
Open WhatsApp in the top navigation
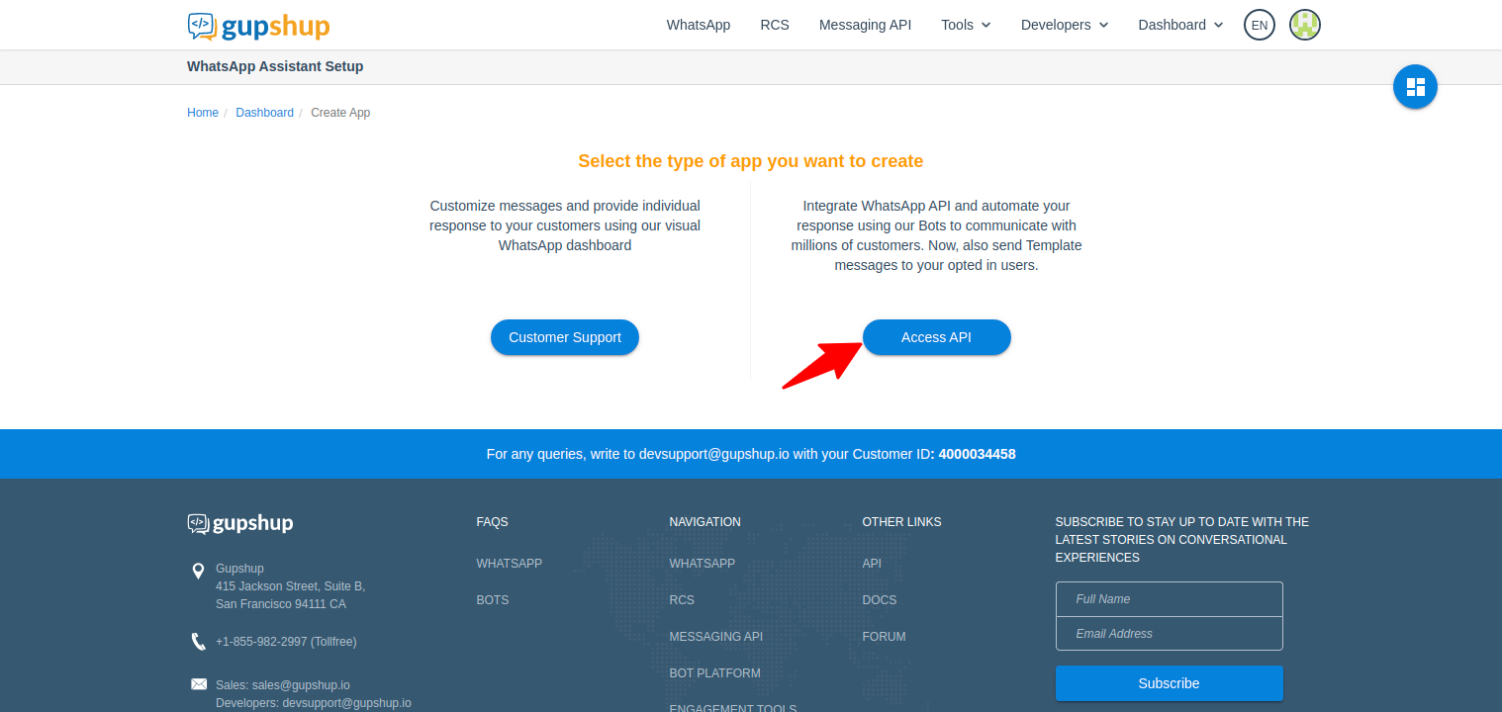pyautogui.click(x=699, y=25)
